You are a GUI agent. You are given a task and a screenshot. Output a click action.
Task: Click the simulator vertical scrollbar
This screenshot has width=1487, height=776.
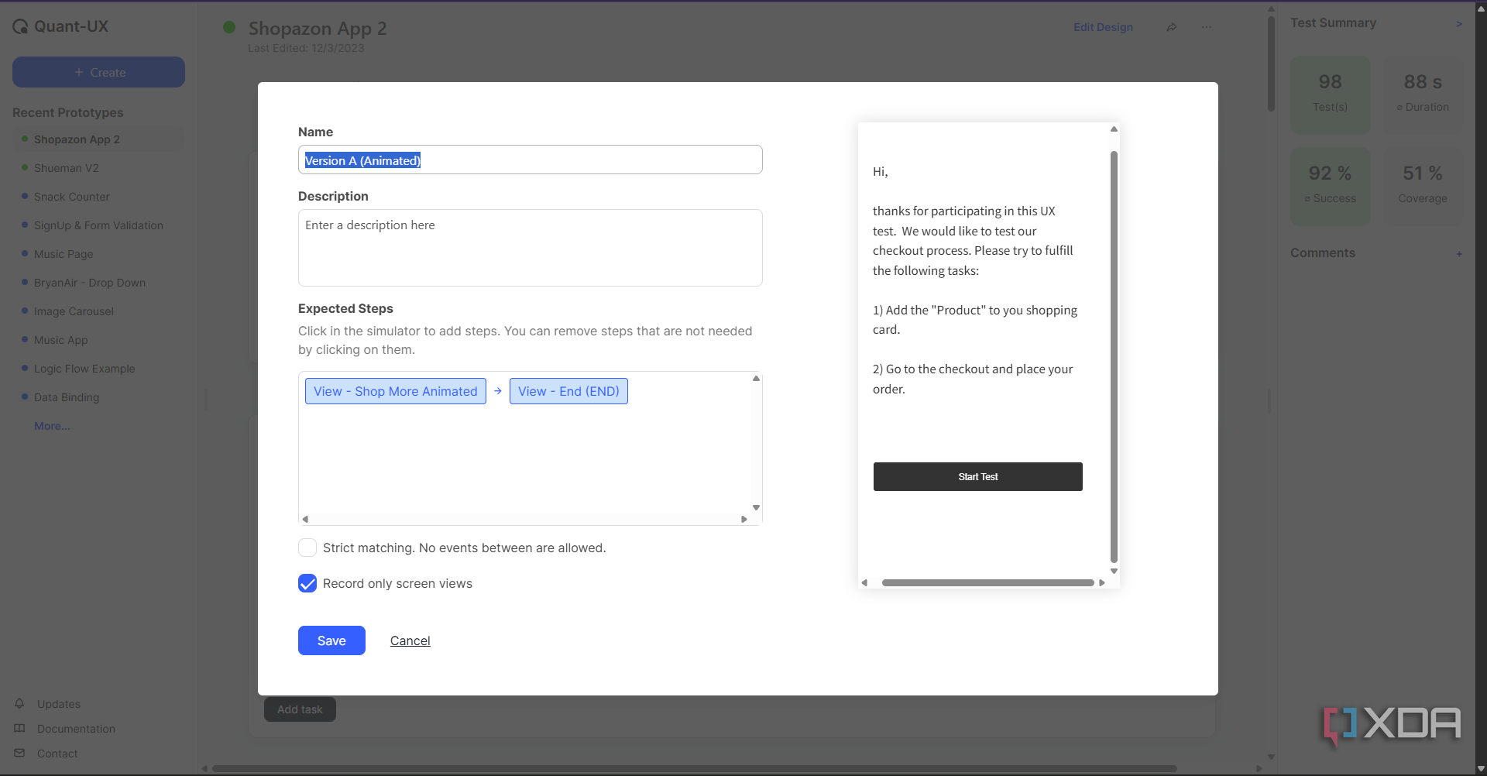[1114, 356]
